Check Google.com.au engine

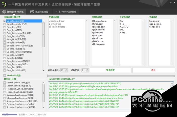click(x=5, y=33)
